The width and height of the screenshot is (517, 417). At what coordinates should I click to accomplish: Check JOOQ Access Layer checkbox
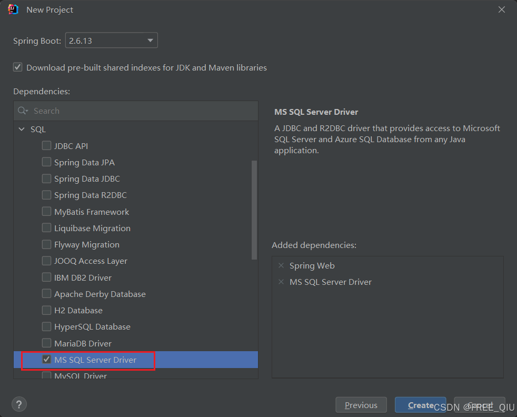pyautogui.click(x=46, y=261)
